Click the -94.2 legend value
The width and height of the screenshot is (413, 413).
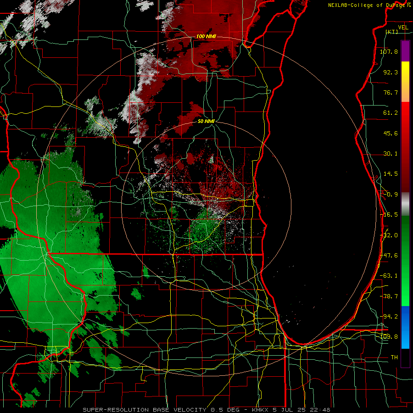pos(389,317)
